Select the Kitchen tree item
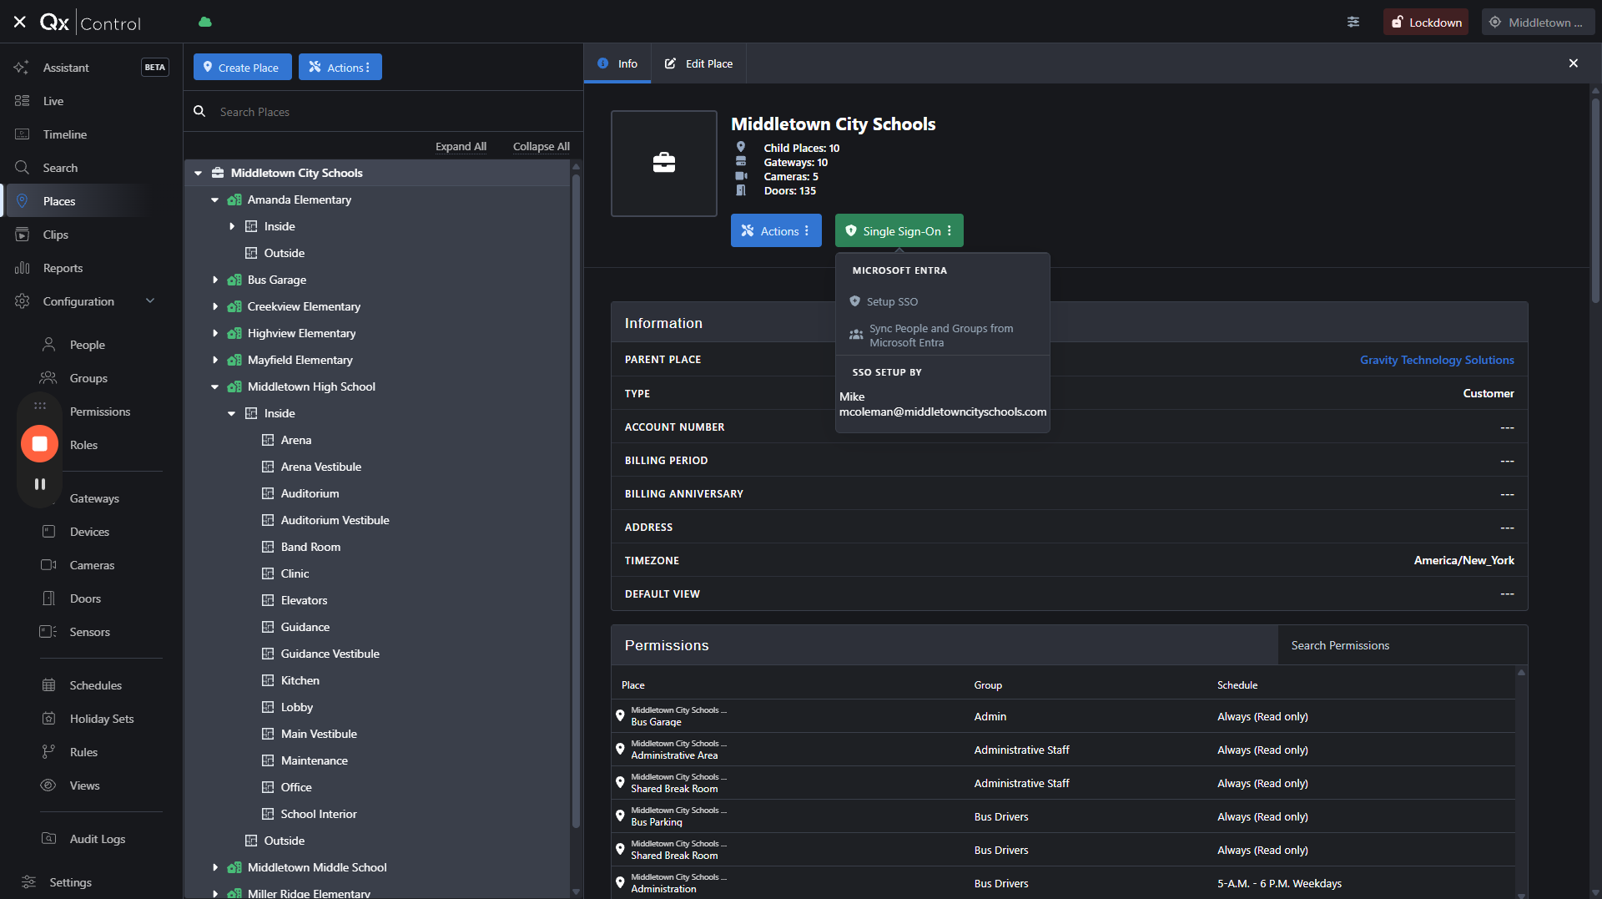 300,680
